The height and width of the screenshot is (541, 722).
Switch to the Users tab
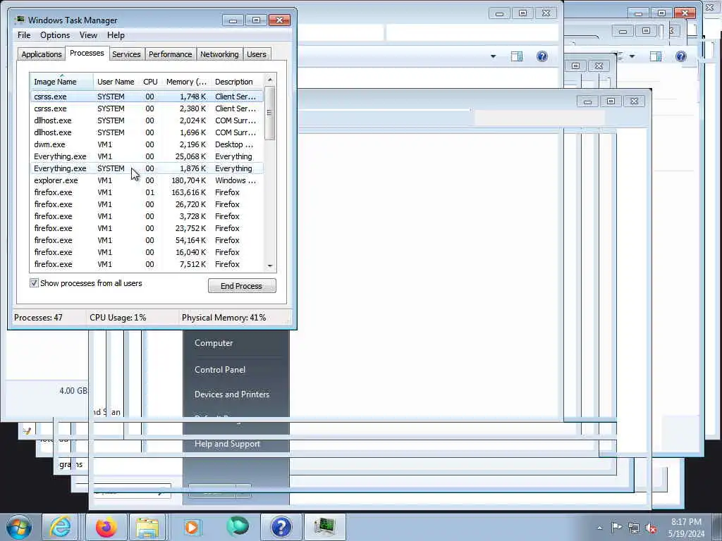click(257, 54)
